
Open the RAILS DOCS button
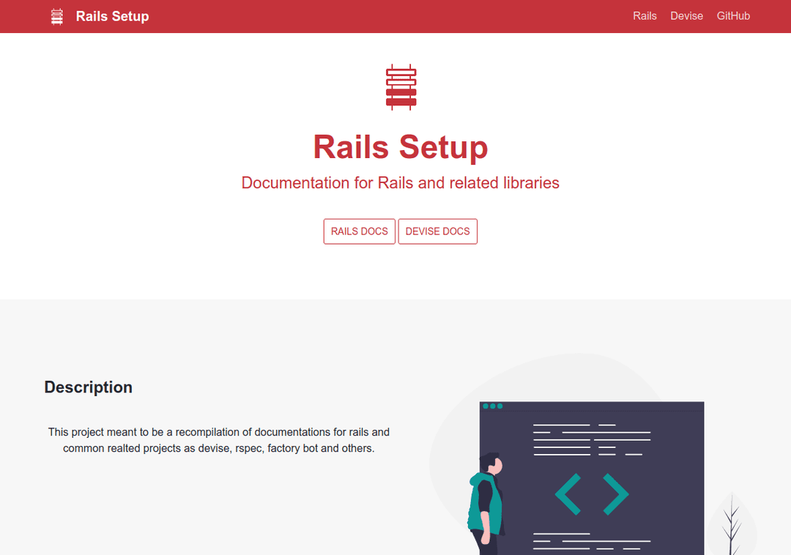(x=359, y=231)
